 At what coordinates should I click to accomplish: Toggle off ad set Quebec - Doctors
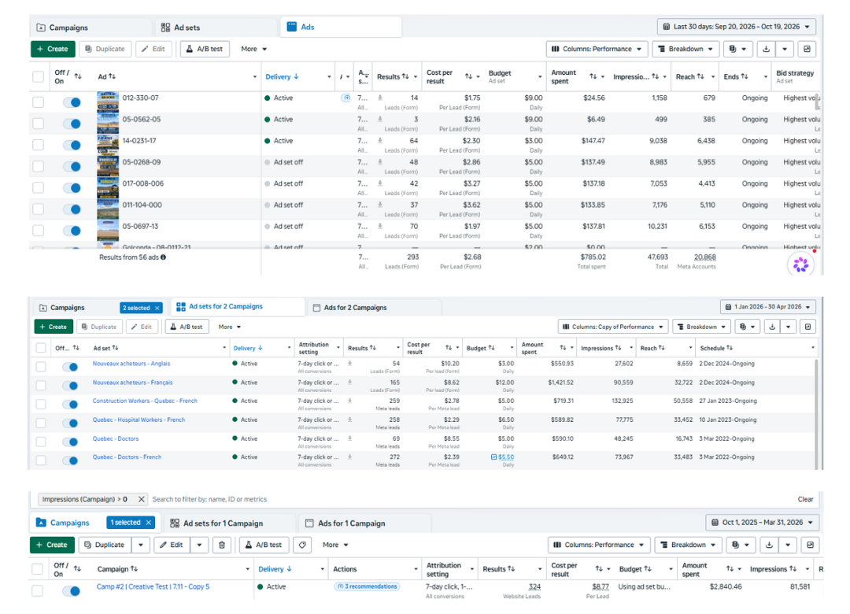point(70,442)
